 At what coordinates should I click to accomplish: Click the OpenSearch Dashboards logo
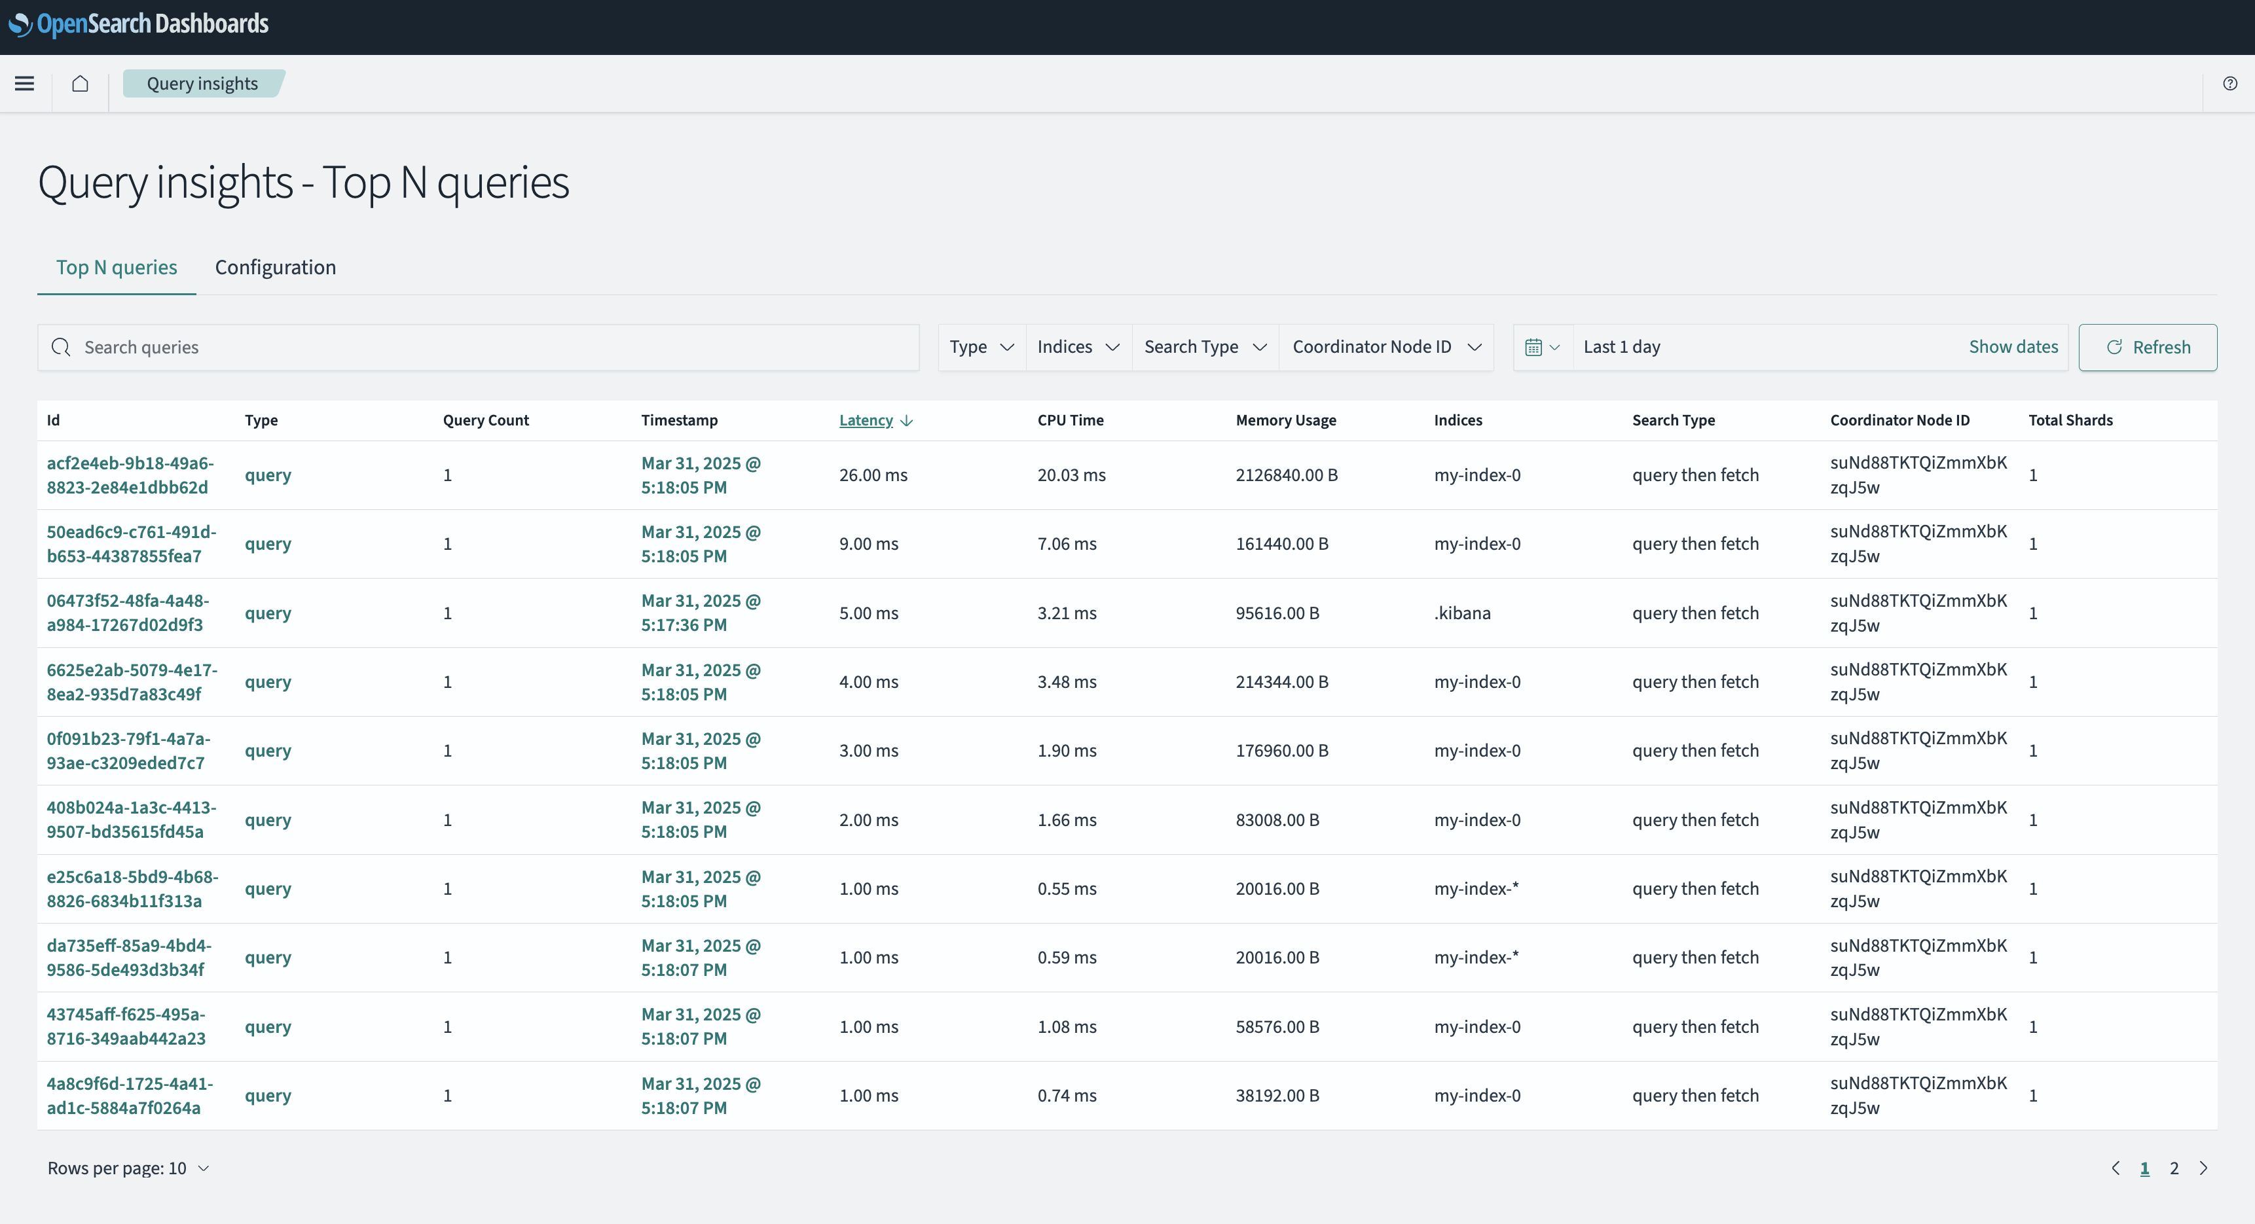coord(138,24)
